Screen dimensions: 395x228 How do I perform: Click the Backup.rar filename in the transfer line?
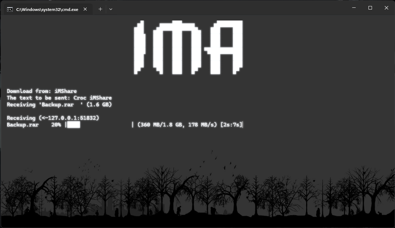click(22, 124)
